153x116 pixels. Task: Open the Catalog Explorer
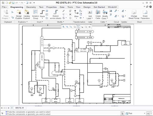pyautogui.click(x=27, y=15)
